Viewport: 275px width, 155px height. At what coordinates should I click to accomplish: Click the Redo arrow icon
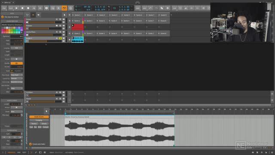pyautogui.click(x=156, y=8)
